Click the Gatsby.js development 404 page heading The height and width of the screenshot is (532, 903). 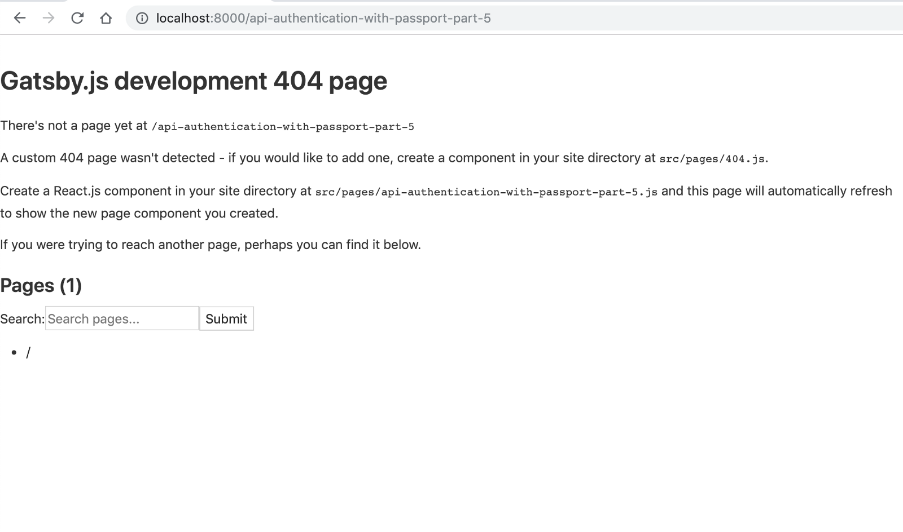(194, 81)
